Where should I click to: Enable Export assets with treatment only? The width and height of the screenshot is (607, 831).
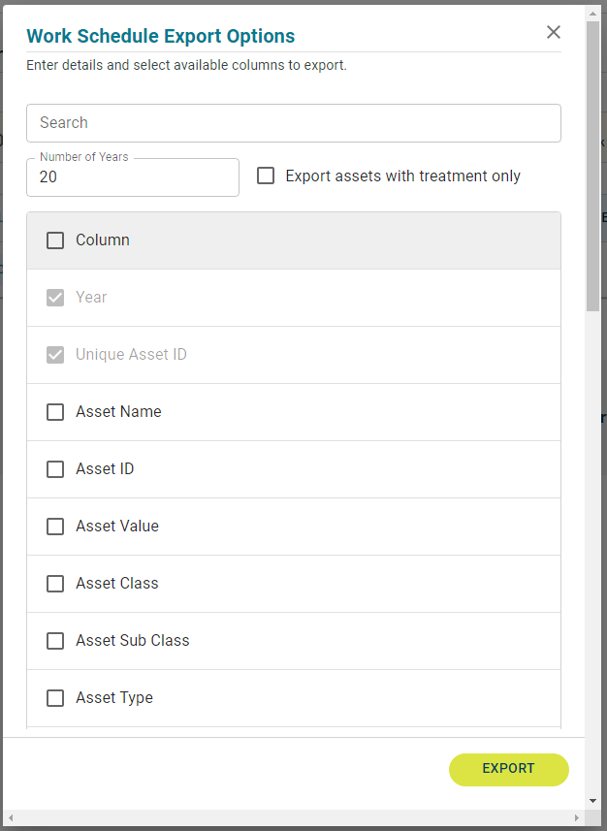point(266,176)
